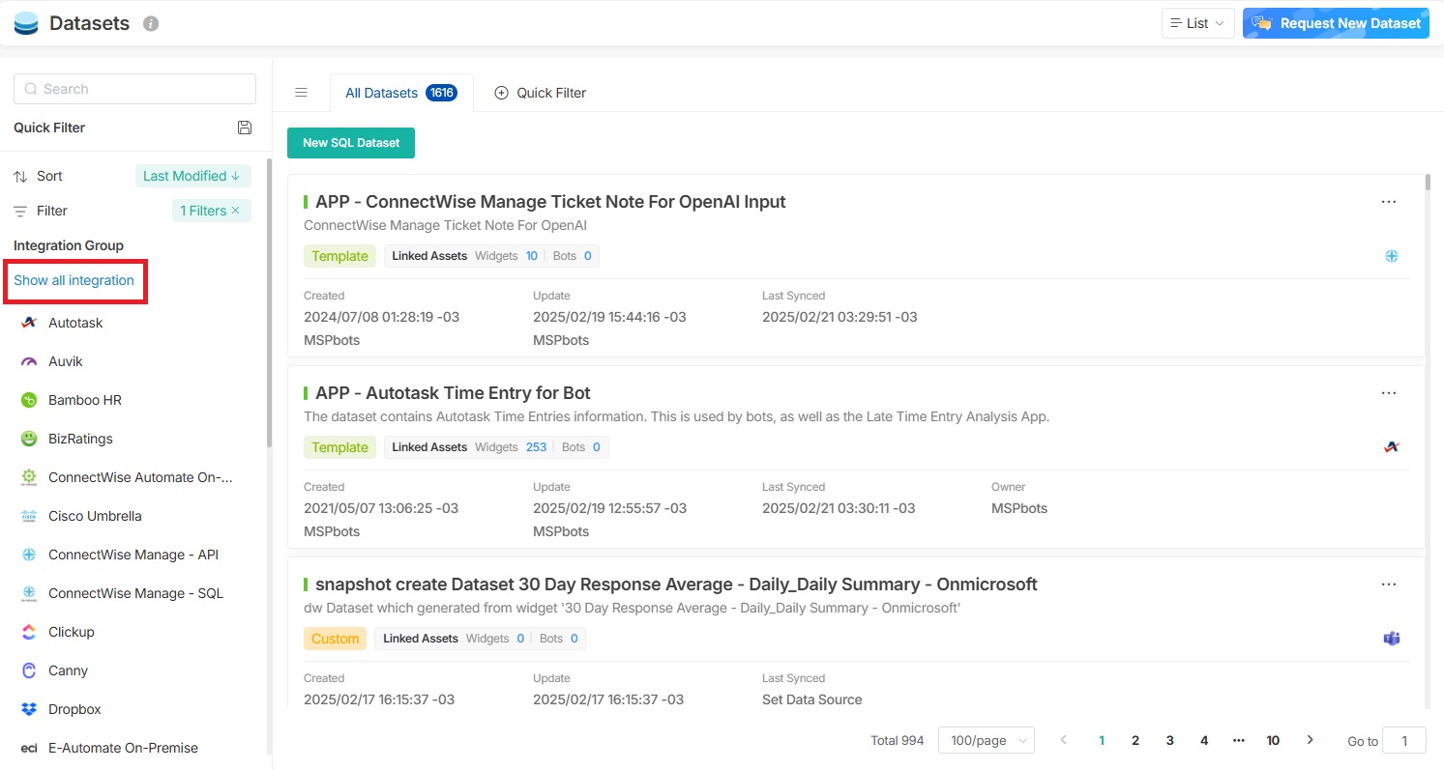Select Dropbox integration in sidebar

74,709
